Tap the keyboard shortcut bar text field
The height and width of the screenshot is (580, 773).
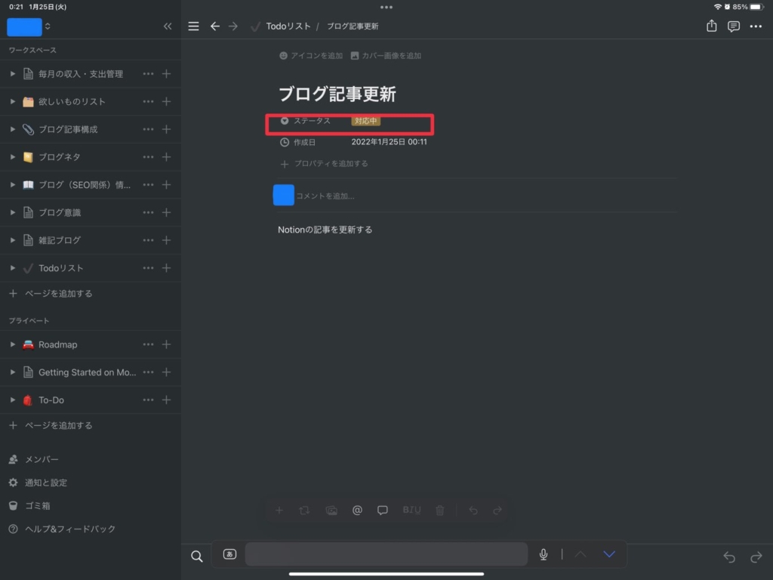click(386, 554)
